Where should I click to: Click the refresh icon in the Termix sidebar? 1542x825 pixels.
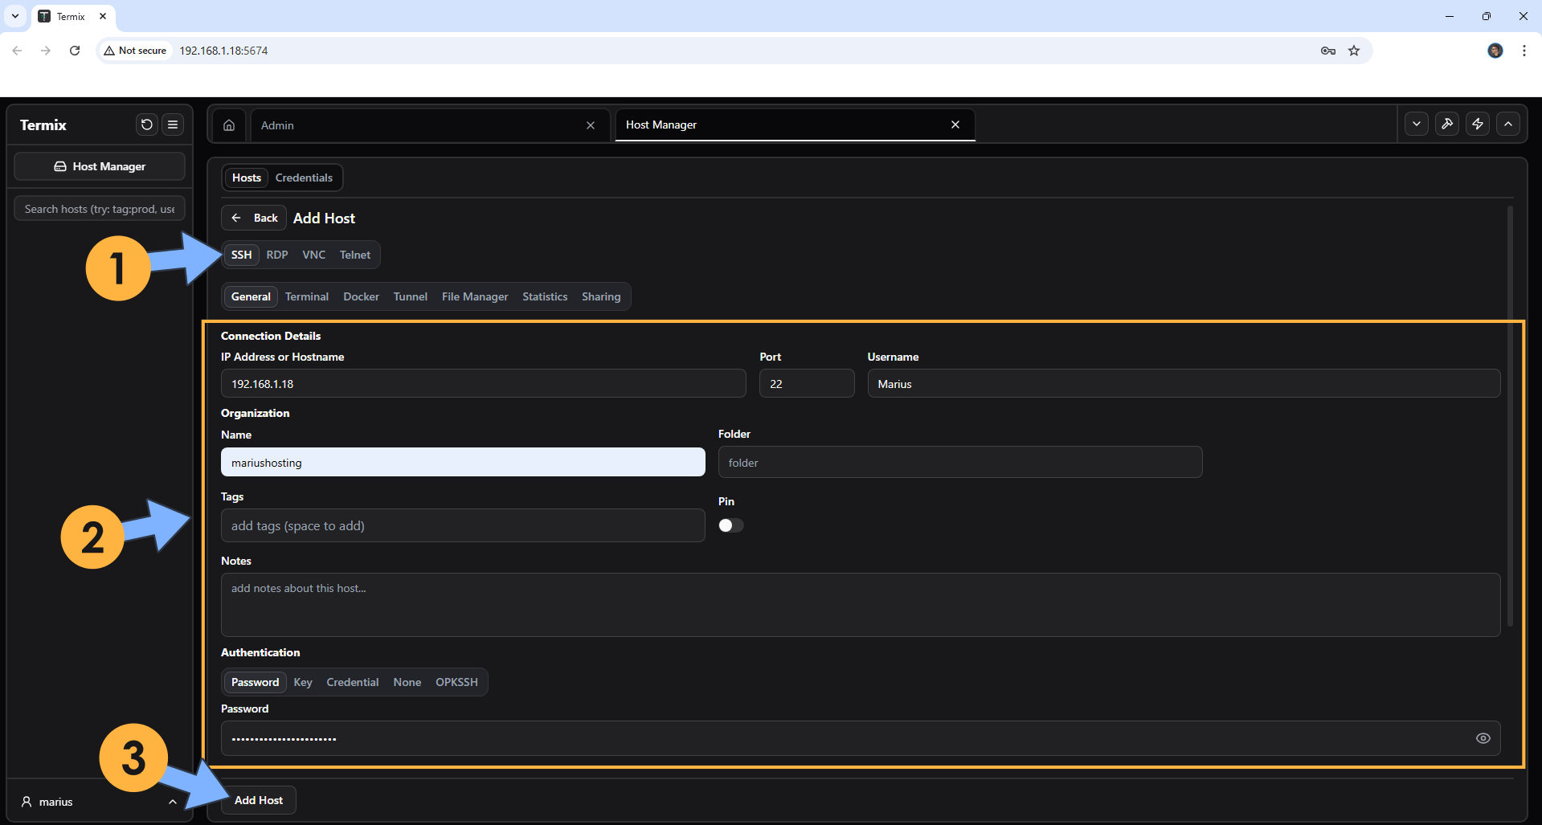[146, 125]
